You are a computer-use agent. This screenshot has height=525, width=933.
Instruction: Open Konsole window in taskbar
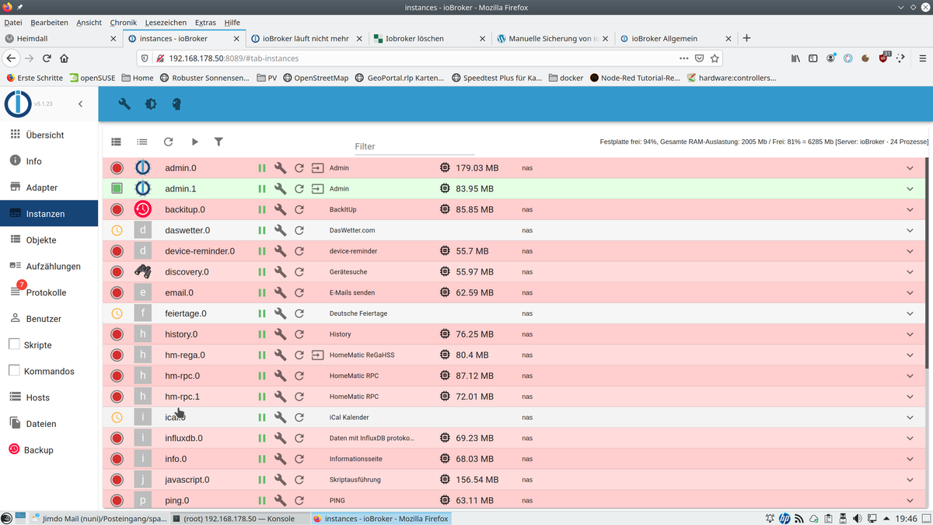[239, 518]
